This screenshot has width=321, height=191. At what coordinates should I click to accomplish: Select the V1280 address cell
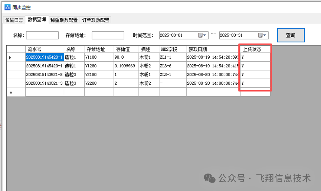[99, 66]
